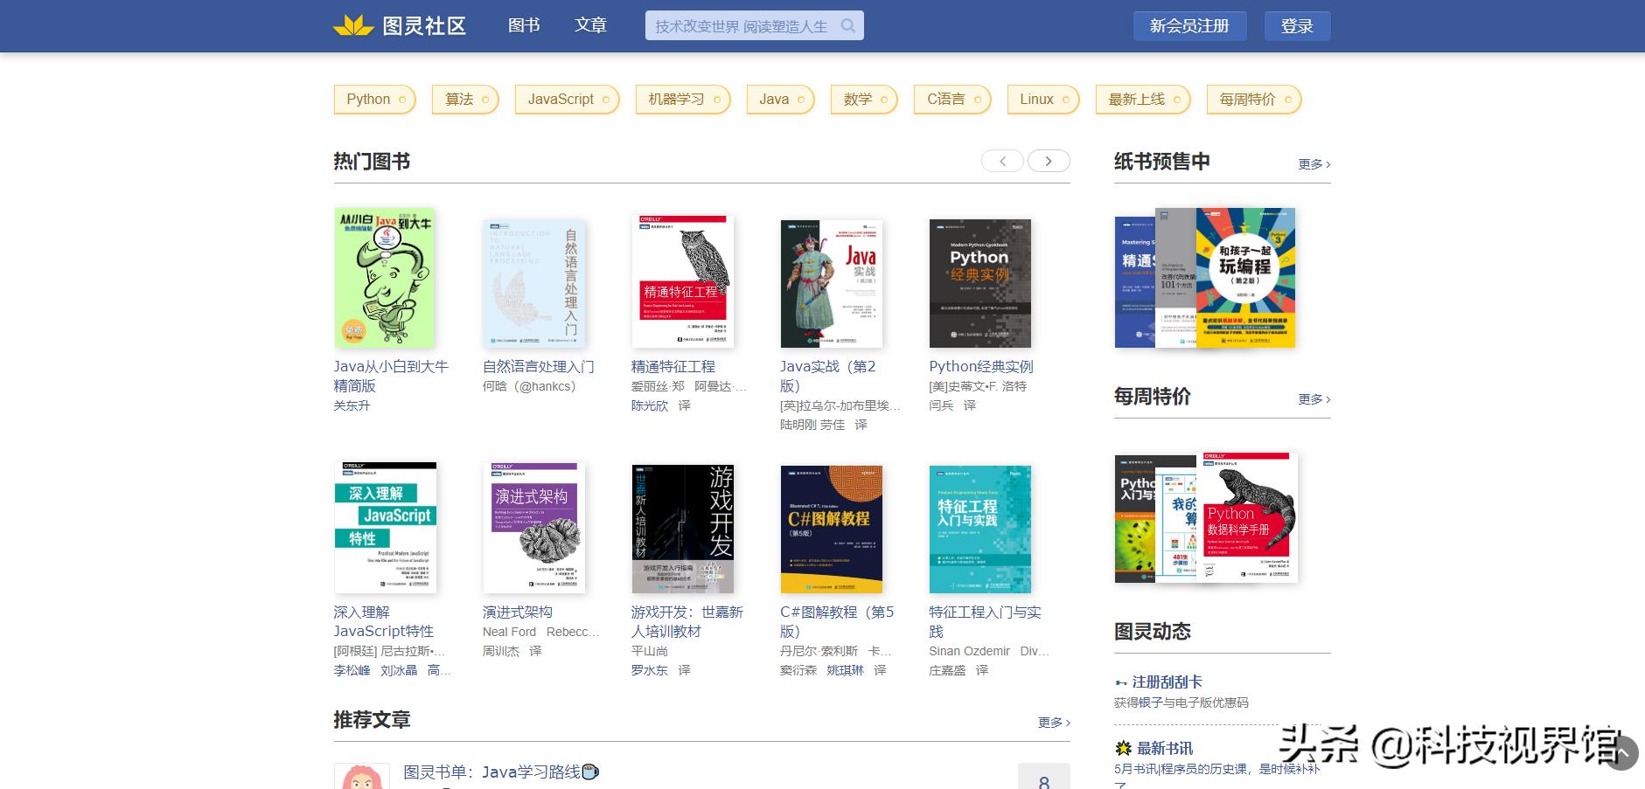Select the Java tag

(781, 100)
